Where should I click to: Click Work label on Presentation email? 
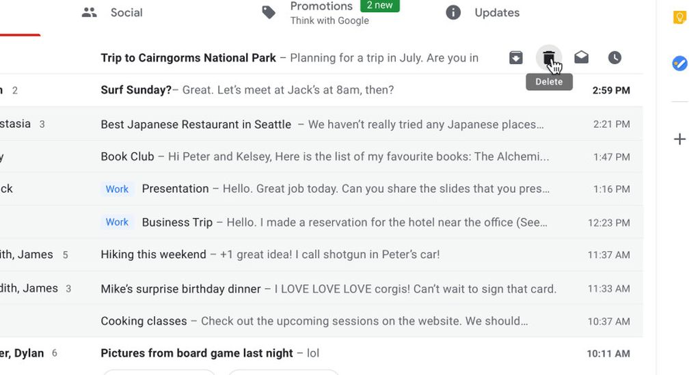point(117,189)
